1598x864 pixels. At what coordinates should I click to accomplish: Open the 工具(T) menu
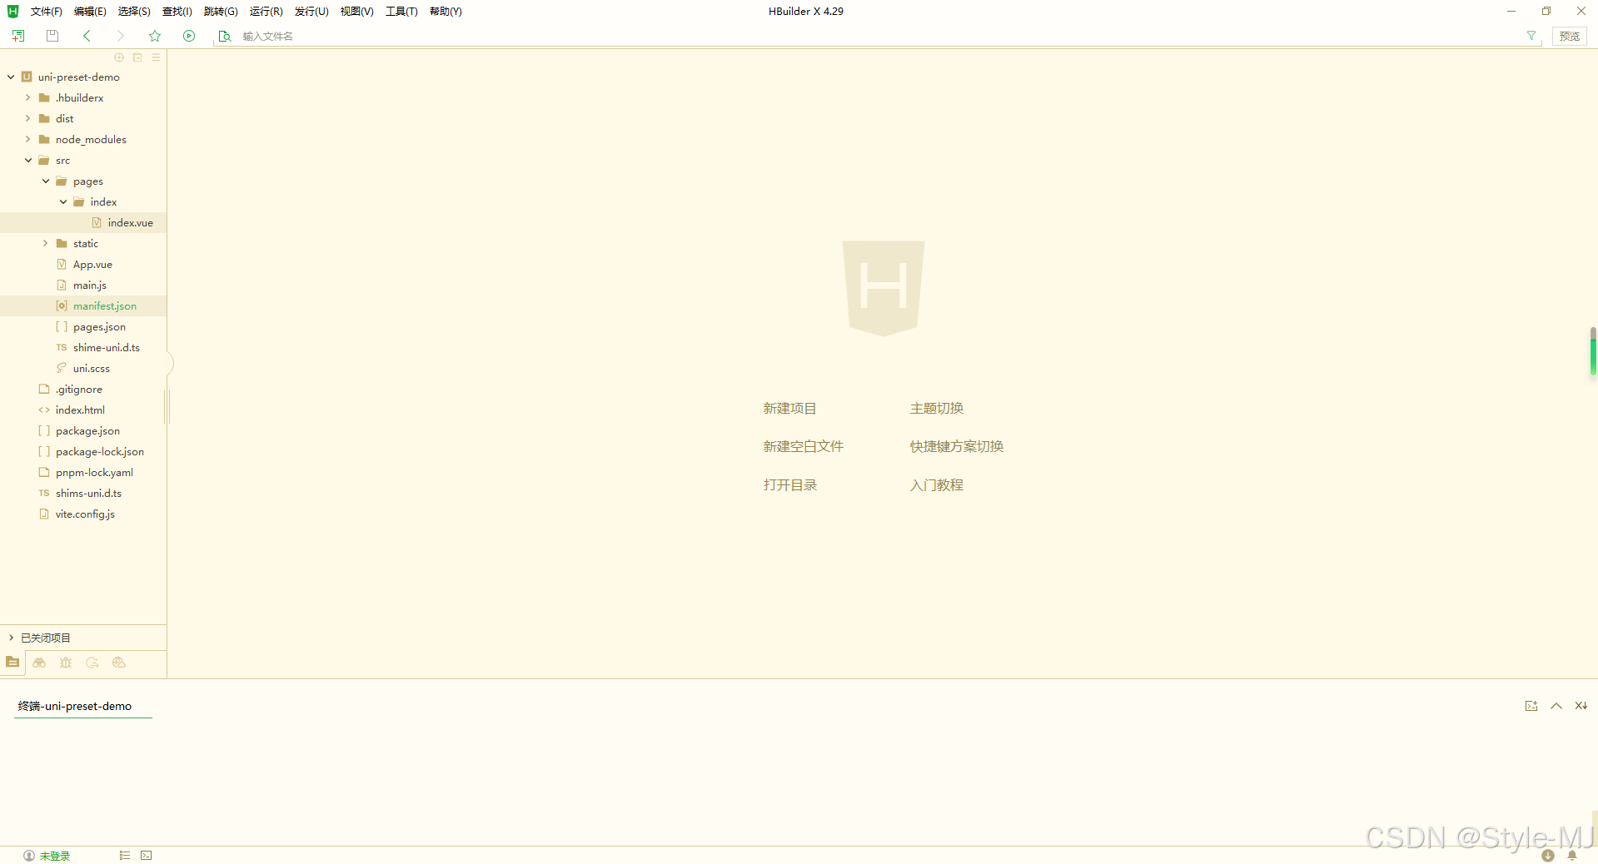click(401, 12)
